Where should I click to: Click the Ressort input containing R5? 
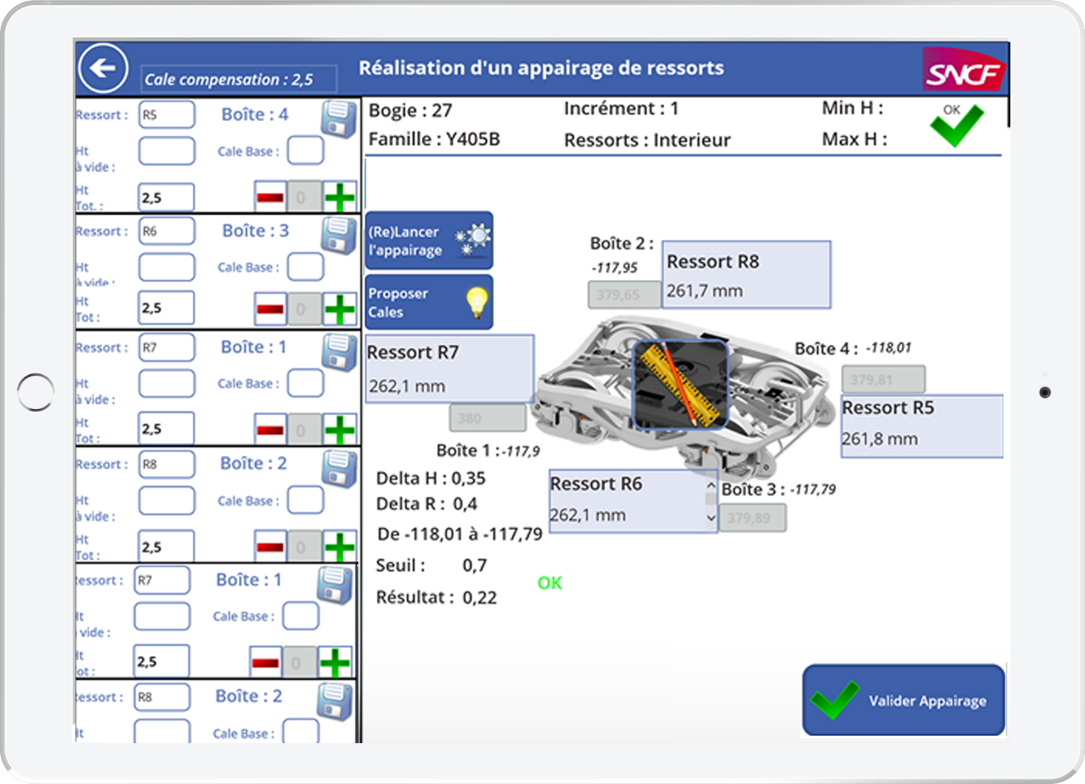coord(166,115)
